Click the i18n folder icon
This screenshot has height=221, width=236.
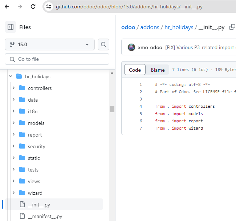22,111
